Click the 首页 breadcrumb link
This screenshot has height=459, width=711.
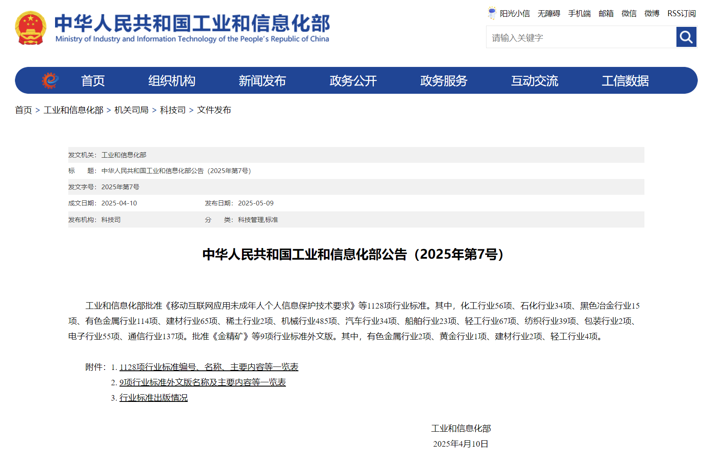coord(23,110)
